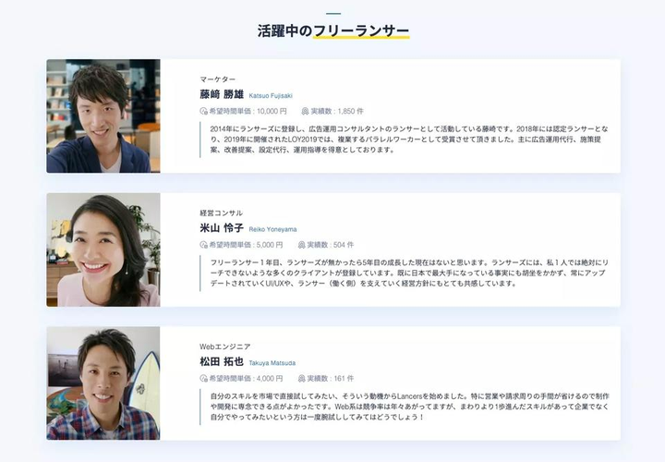Click the マーケター category label
This screenshot has height=462, width=665.
pyautogui.click(x=218, y=79)
